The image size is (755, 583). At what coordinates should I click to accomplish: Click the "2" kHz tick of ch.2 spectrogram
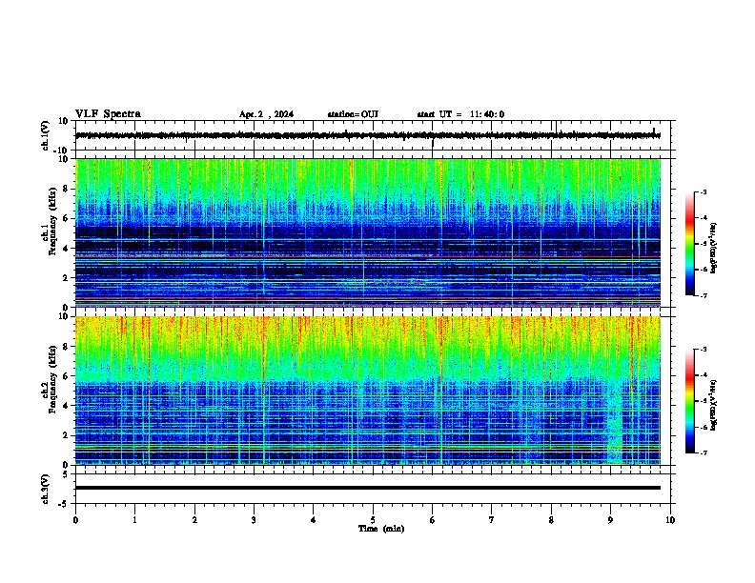pyautogui.click(x=66, y=435)
